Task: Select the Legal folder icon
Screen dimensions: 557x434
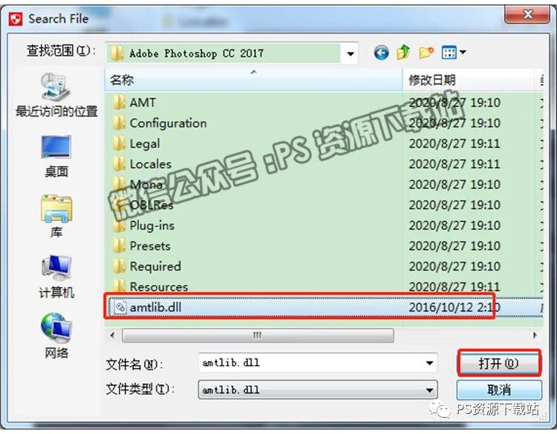Action: pyautogui.click(x=119, y=143)
